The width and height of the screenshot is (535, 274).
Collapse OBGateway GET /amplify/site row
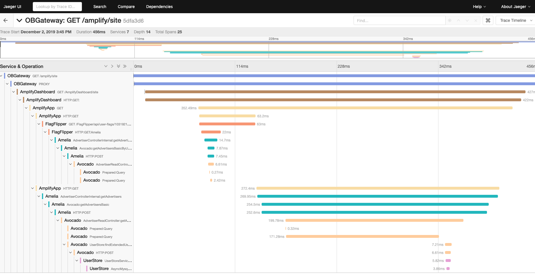(x=1, y=76)
